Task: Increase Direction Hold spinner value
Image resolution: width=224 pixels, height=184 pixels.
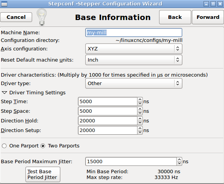Action: [140, 119]
